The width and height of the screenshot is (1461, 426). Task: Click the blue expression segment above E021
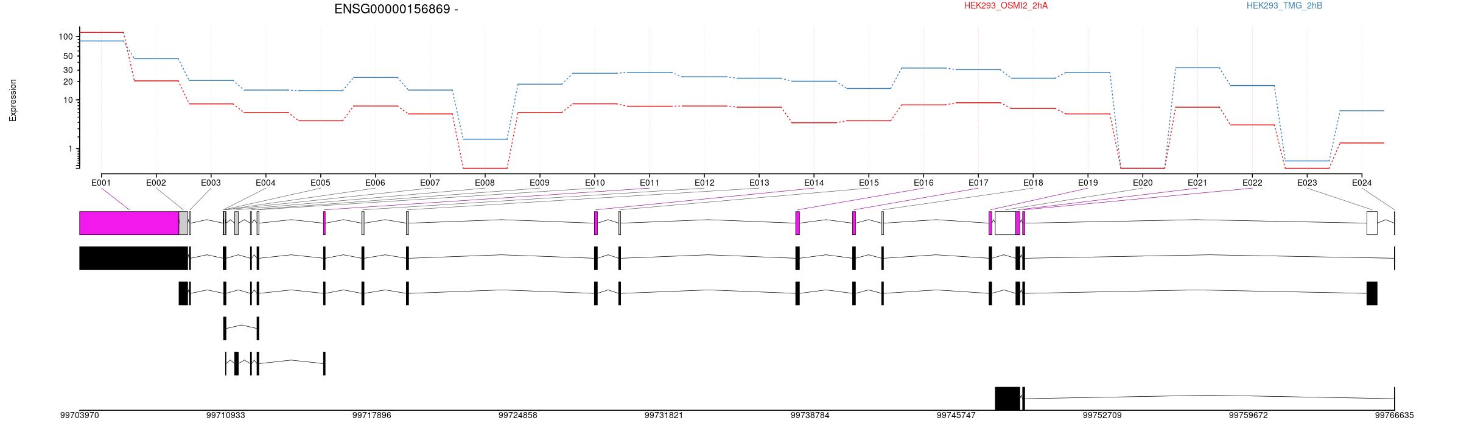(x=1197, y=68)
